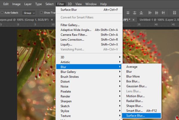
Task: Toggle Show Transform Controls checkbox
Action: pos(41,13)
